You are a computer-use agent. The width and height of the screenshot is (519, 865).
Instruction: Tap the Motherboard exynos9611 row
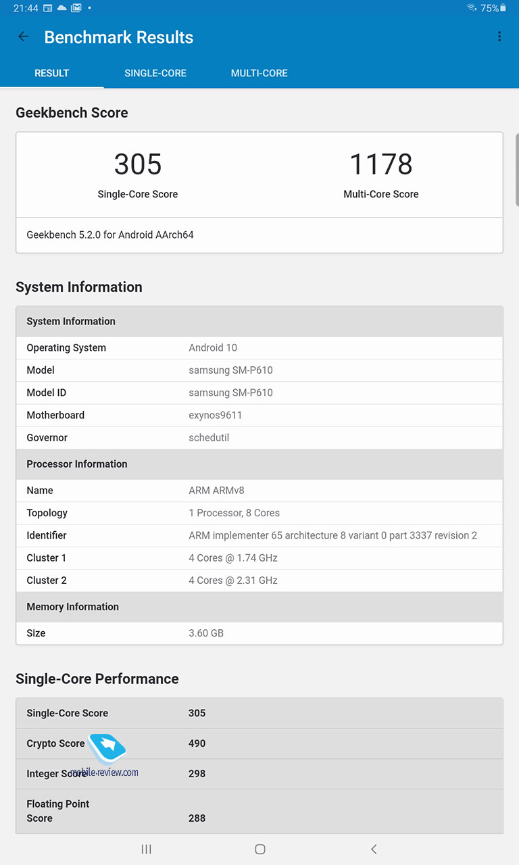[x=259, y=415]
